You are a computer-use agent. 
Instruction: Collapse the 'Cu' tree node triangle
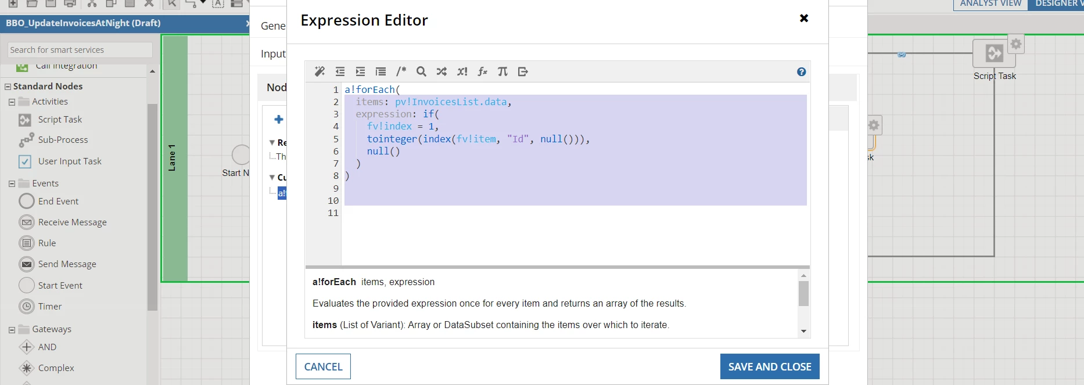click(272, 177)
